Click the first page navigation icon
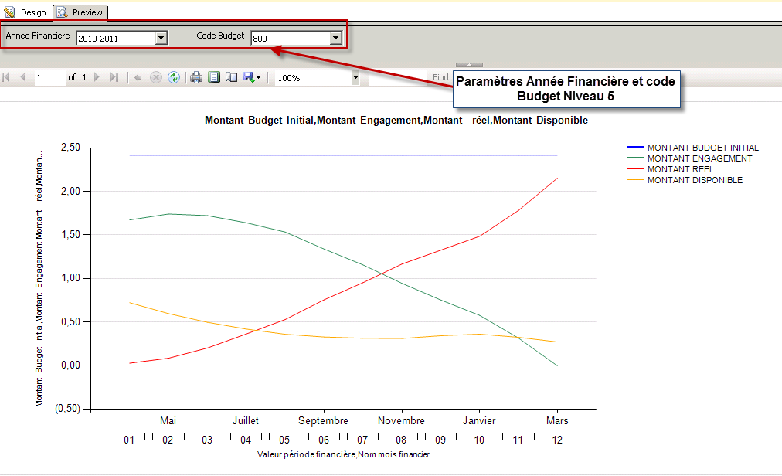782x476 pixels. 6,77
